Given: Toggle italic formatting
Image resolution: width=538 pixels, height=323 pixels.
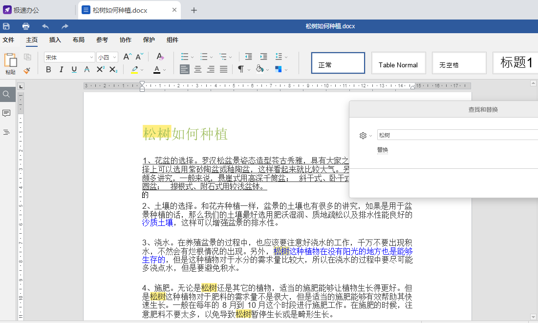Looking at the screenshot, I should [61, 70].
